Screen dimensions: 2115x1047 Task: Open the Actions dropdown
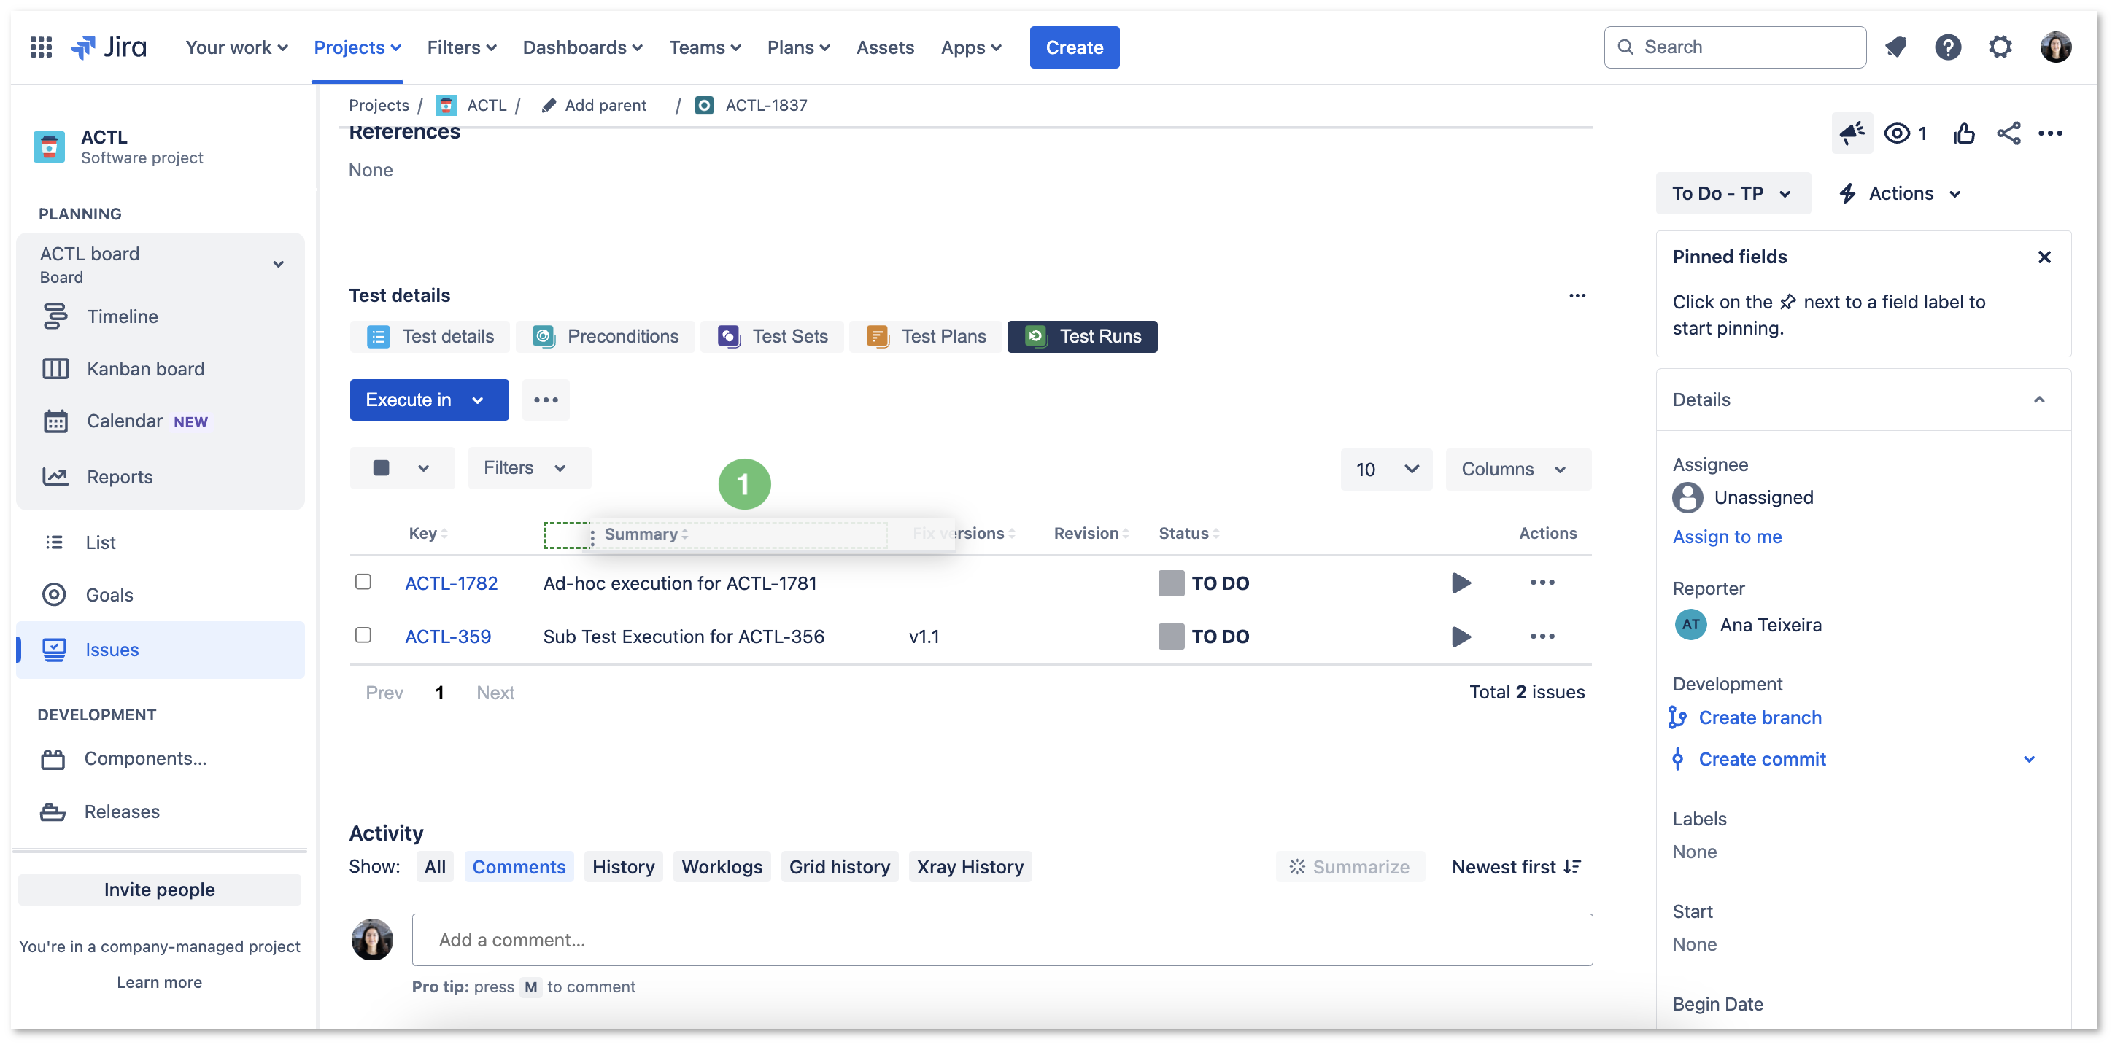tap(1900, 194)
